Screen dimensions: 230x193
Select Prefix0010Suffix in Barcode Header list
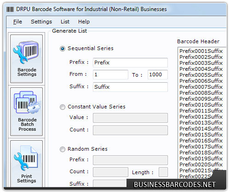tap(201, 105)
